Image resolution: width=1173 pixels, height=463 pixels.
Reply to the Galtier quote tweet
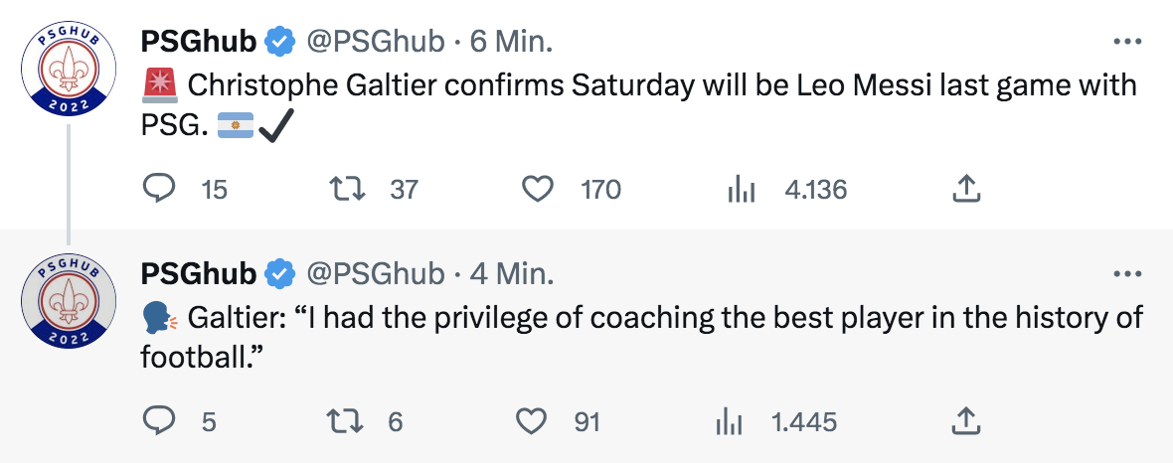tap(160, 421)
